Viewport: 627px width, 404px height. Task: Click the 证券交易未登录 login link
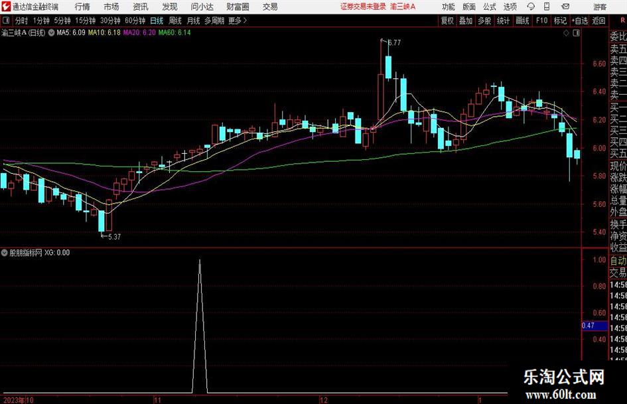(x=363, y=7)
